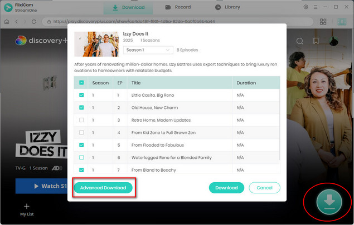The width and height of the screenshot is (354, 225).
Task: Click the Izzy Does It show thumbnail
Action: pyautogui.click(x=96, y=44)
